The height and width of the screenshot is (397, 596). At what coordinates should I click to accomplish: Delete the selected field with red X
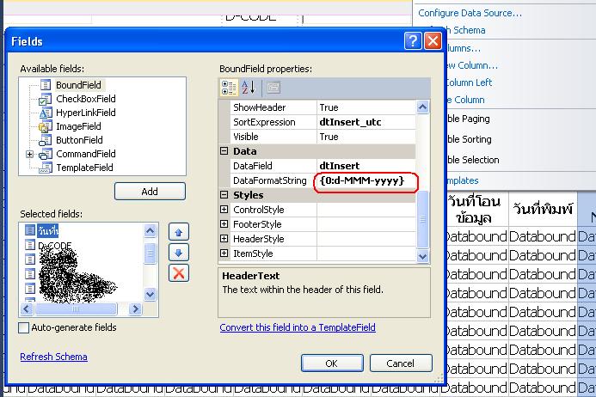click(x=179, y=273)
